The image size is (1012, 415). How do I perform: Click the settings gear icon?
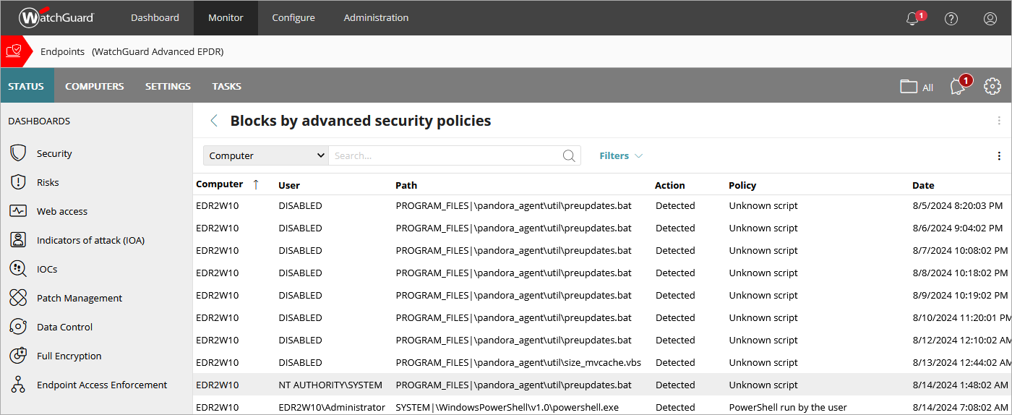point(992,86)
